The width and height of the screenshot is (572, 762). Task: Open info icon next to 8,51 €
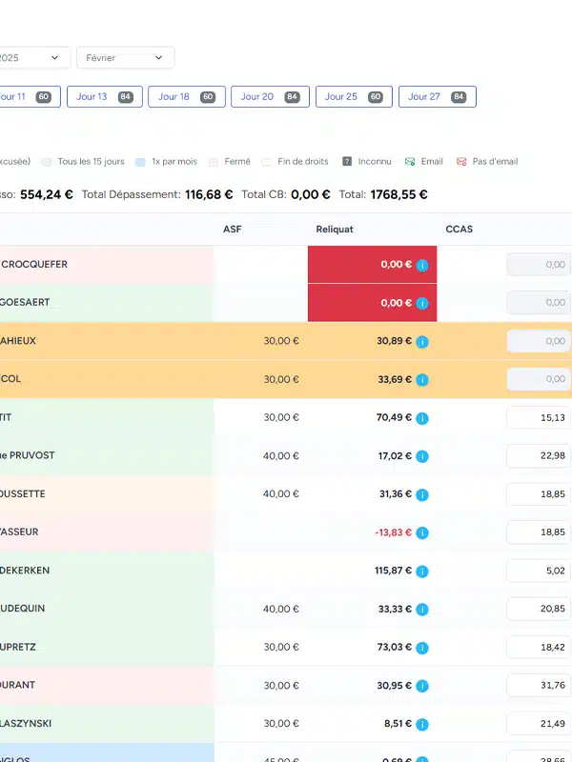tap(422, 724)
